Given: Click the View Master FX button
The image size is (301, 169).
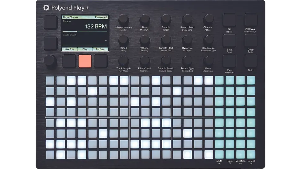Looking at the screenshot, I should coord(229,61).
